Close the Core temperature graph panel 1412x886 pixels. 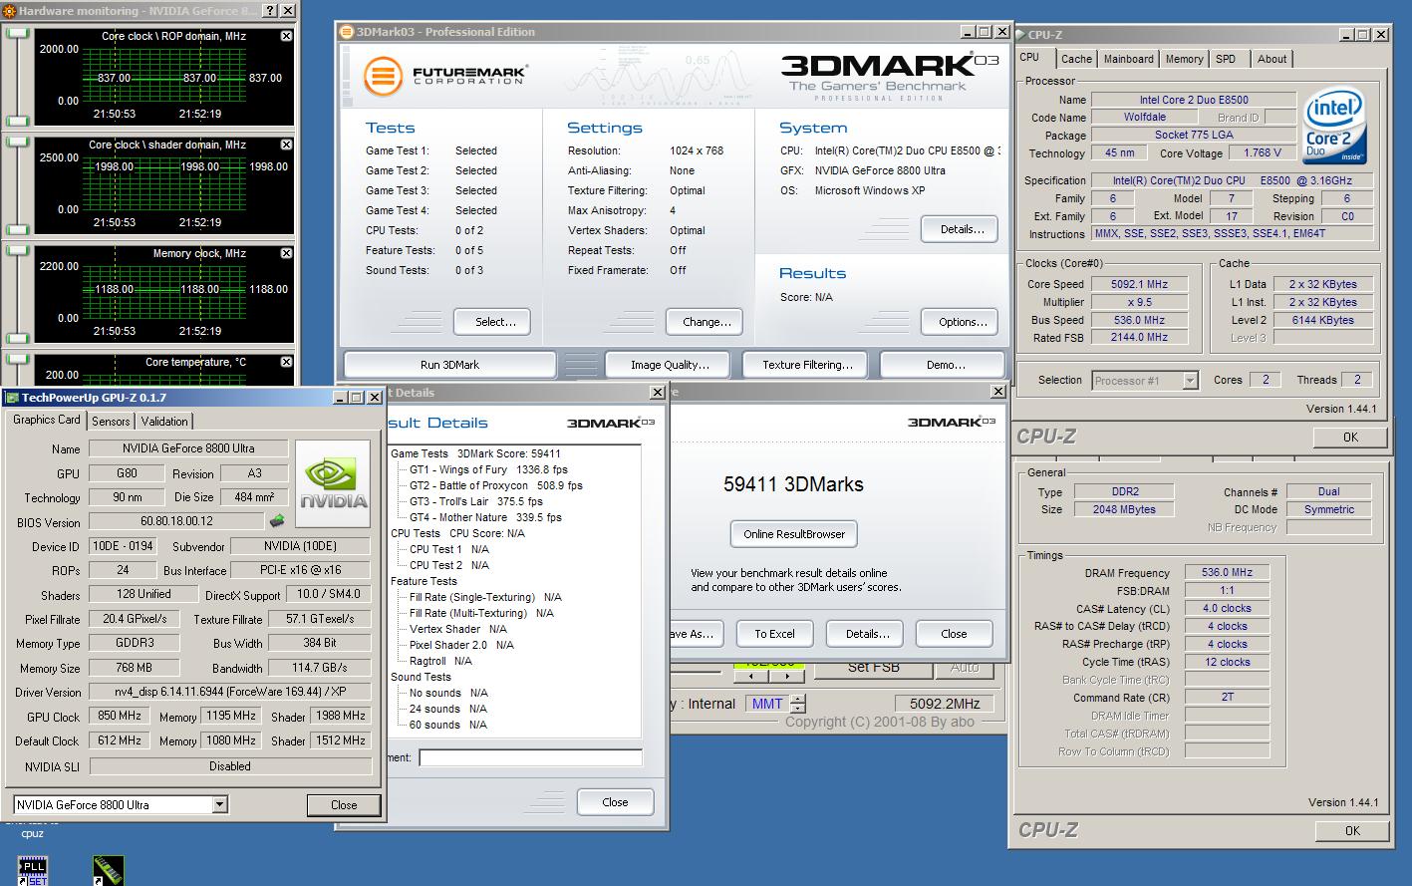(x=287, y=362)
